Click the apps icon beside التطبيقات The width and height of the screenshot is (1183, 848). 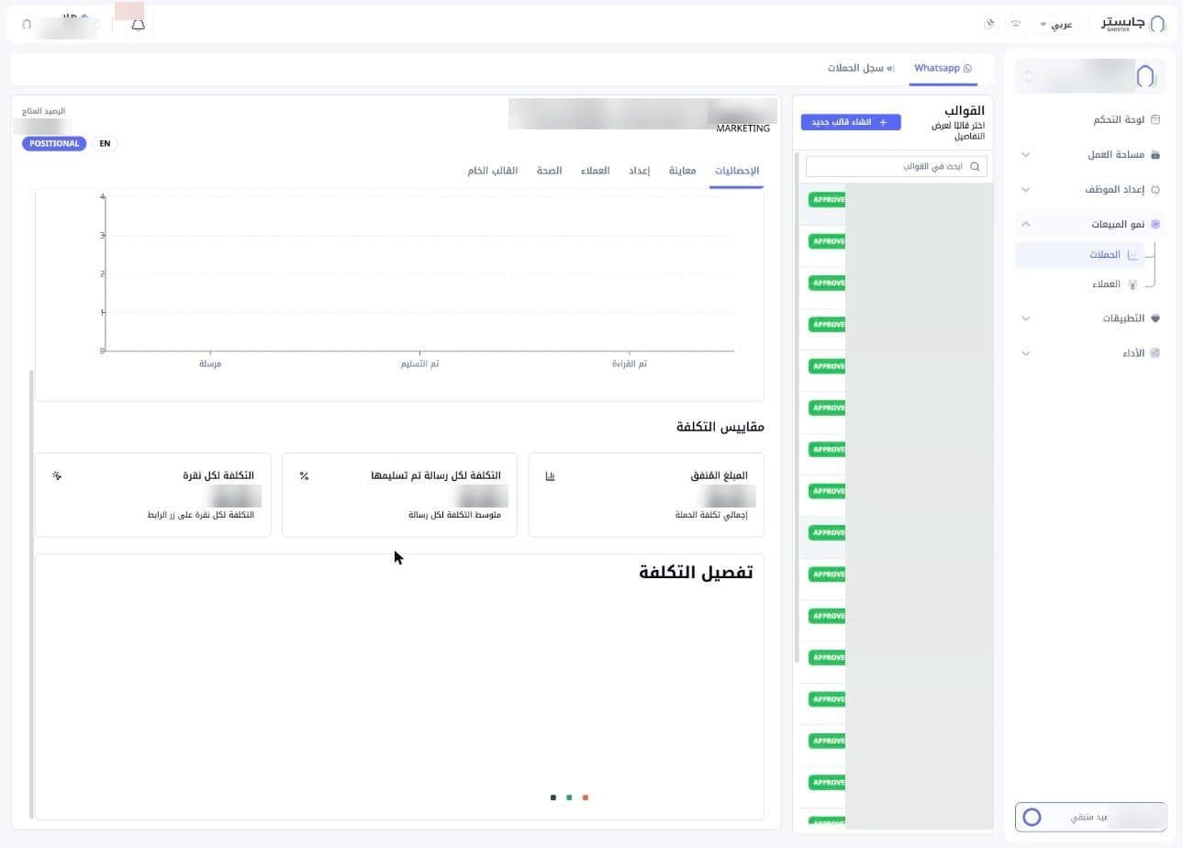(1155, 318)
